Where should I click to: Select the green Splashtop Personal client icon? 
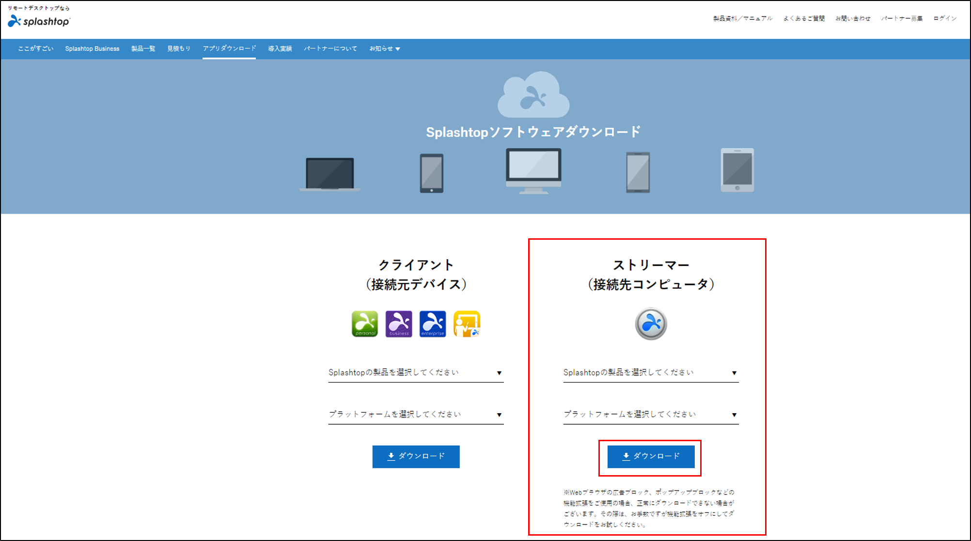[364, 324]
